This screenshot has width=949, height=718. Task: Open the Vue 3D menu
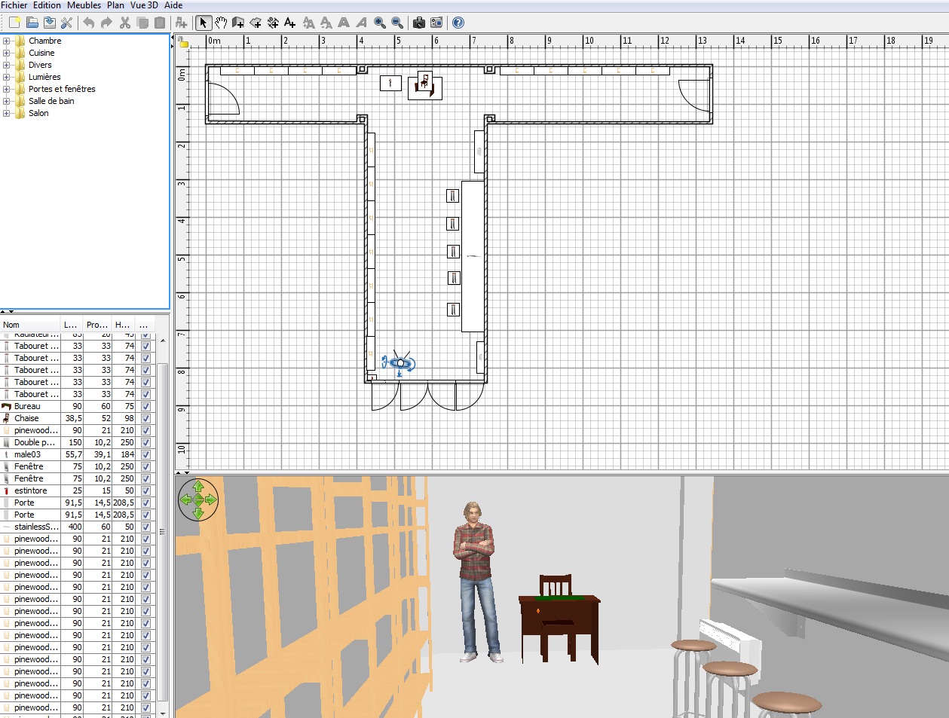tap(144, 5)
